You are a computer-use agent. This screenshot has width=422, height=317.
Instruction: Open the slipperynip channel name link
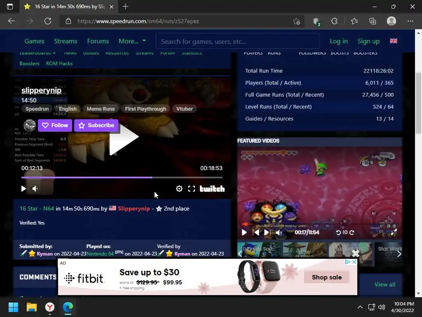tap(42, 90)
